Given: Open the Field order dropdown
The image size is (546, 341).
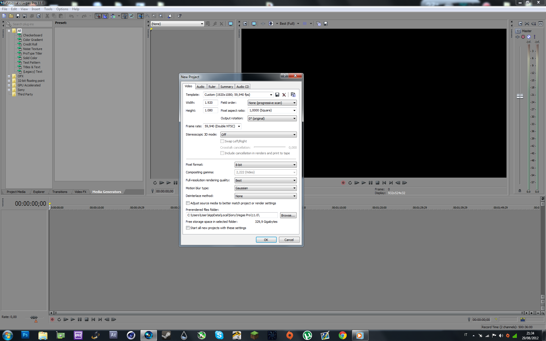Looking at the screenshot, I should click(272, 103).
